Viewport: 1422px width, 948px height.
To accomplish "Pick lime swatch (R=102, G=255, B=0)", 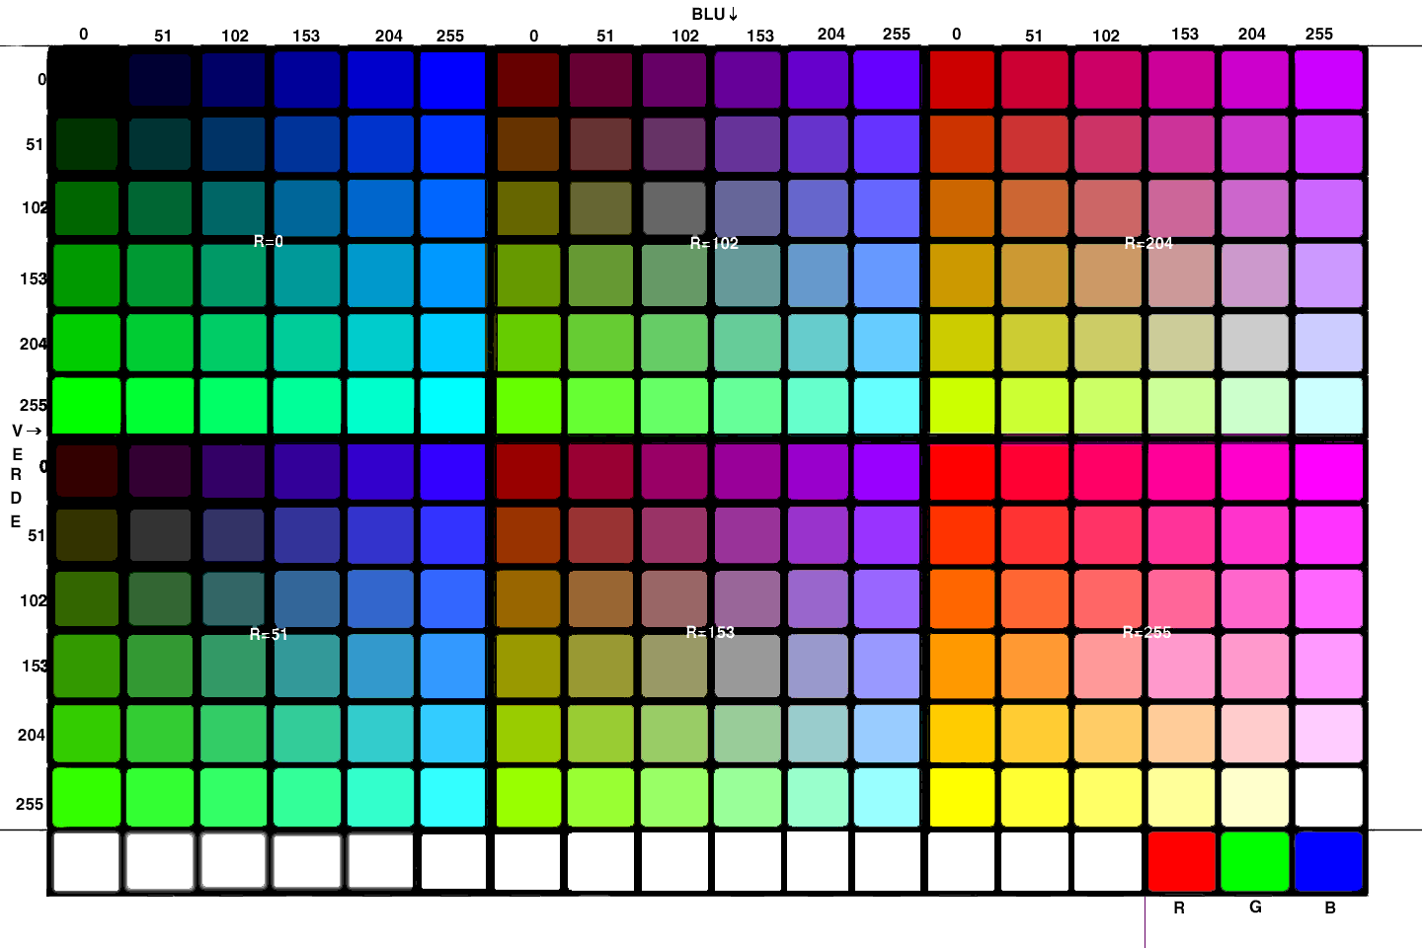I will 528,405.
